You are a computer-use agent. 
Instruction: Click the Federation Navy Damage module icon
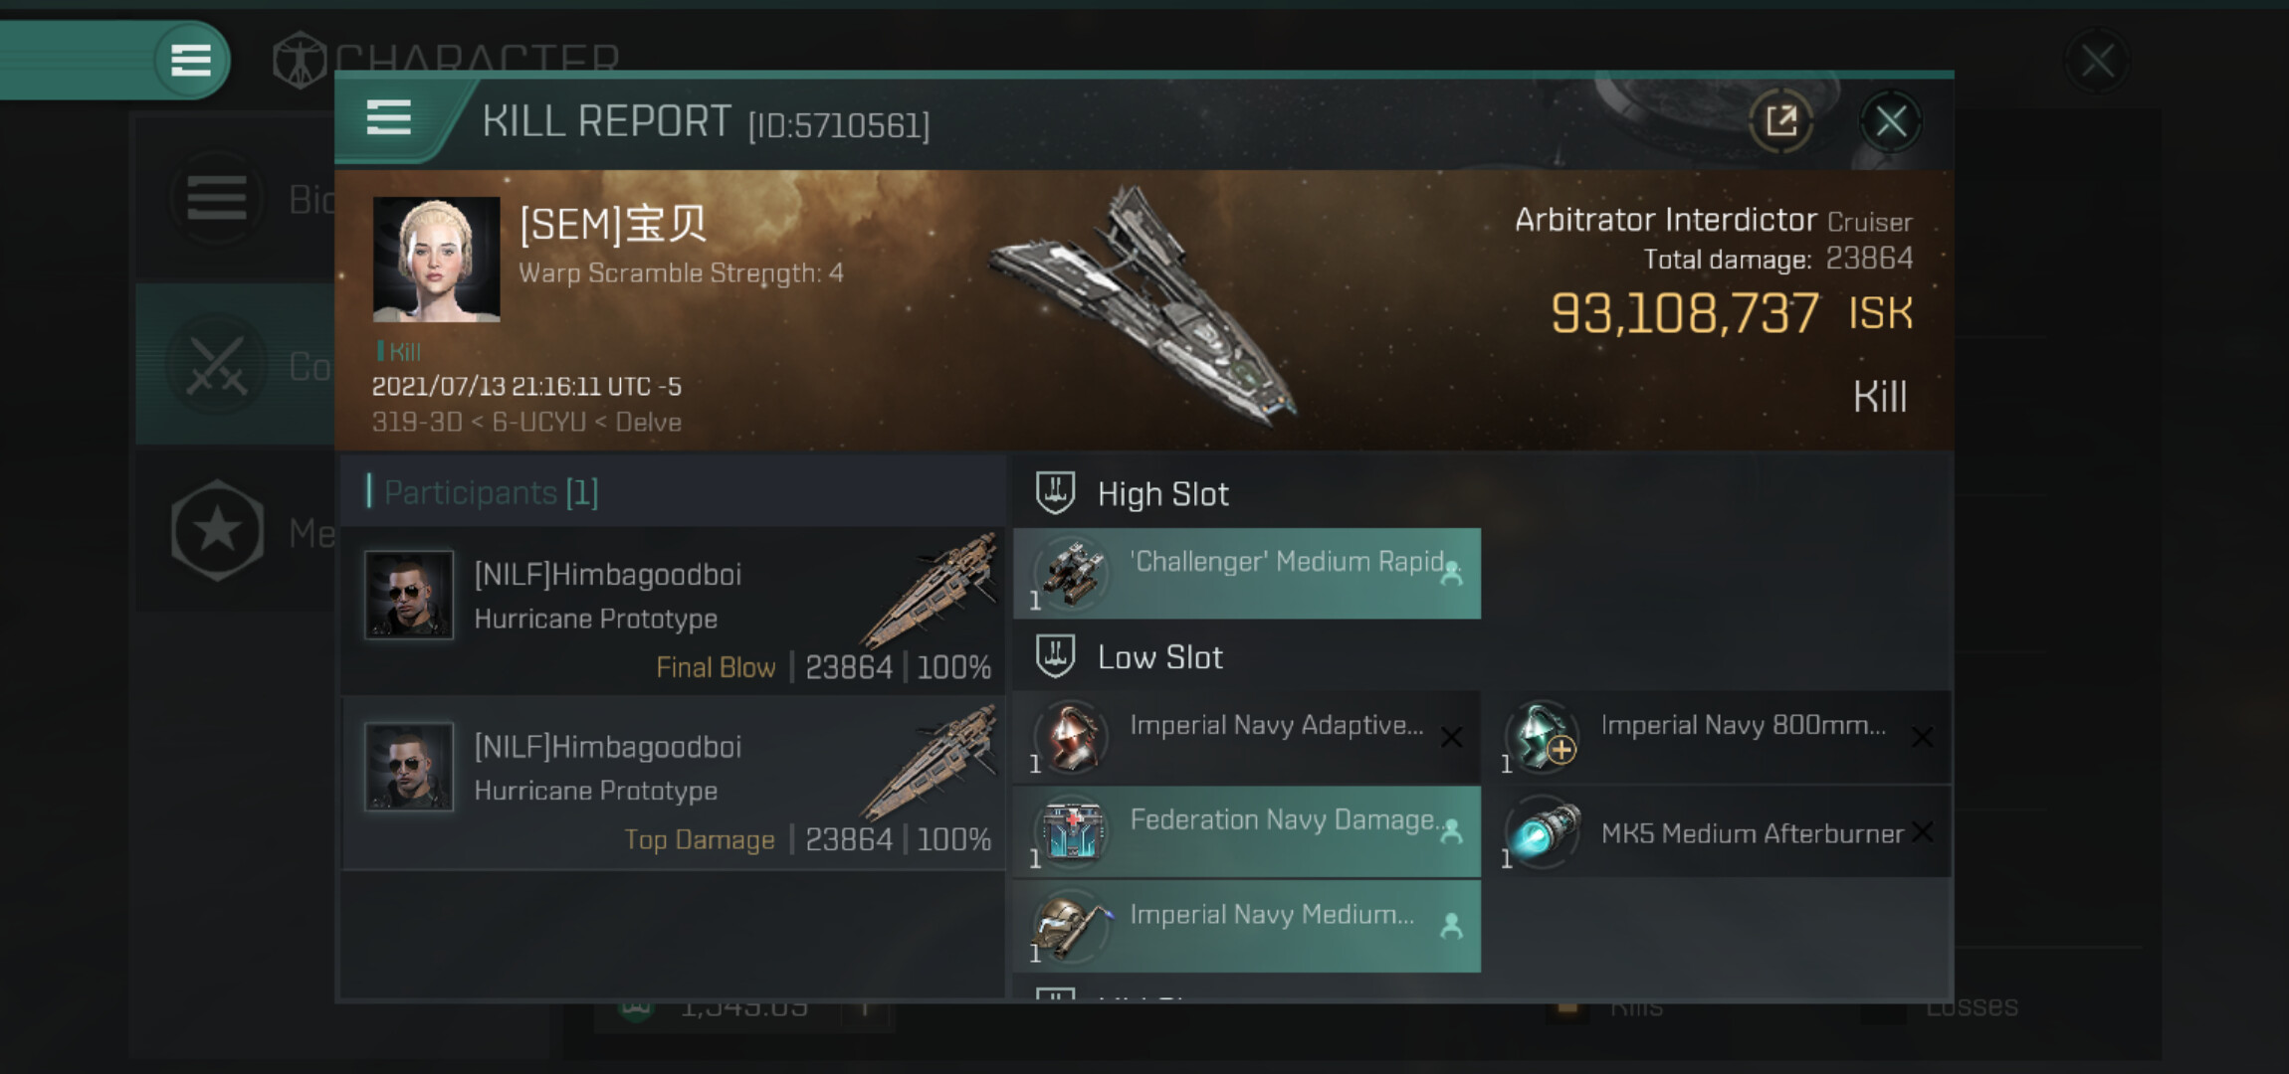[1072, 831]
